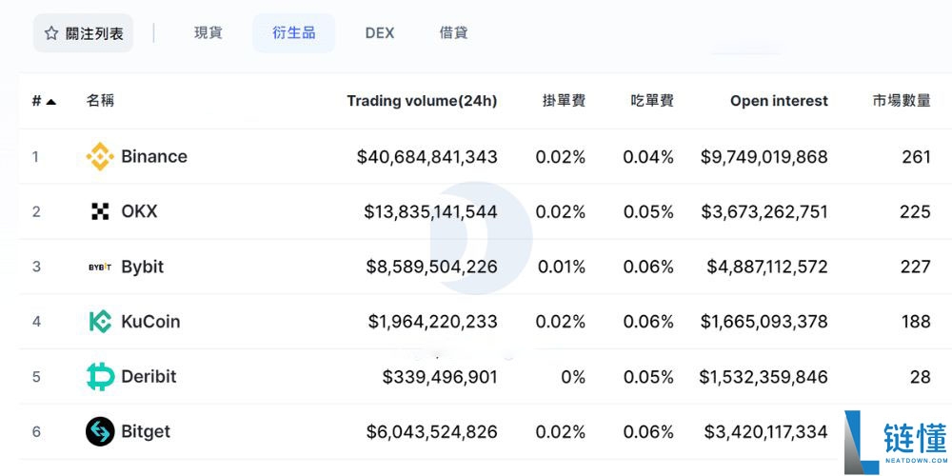
Task: Click KuCoin market count 188
Action: (916, 321)
